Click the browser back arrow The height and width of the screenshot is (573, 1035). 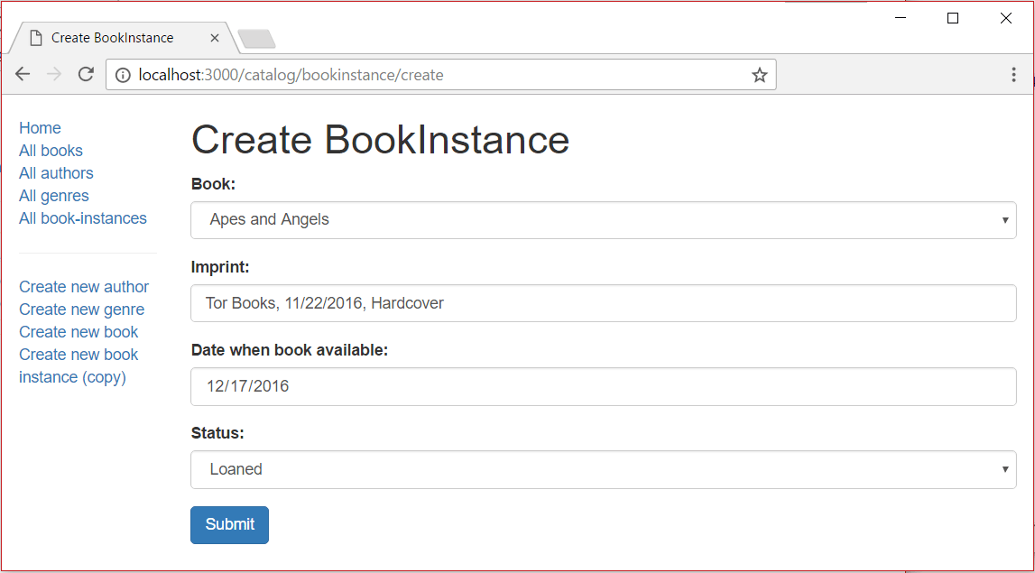click(23, 75)
